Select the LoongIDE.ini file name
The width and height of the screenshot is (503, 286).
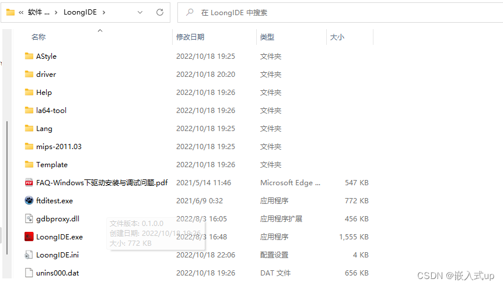pyautogui.click(x=57, y=255)
